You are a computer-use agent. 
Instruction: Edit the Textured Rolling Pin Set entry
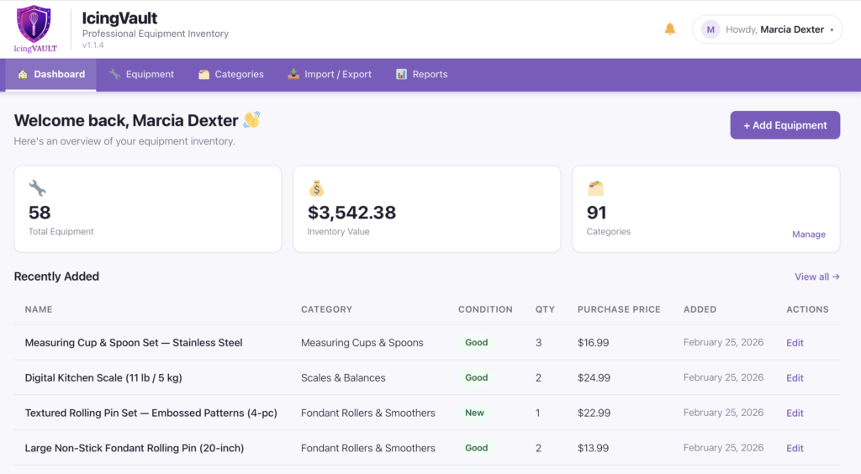coord(795,413)
